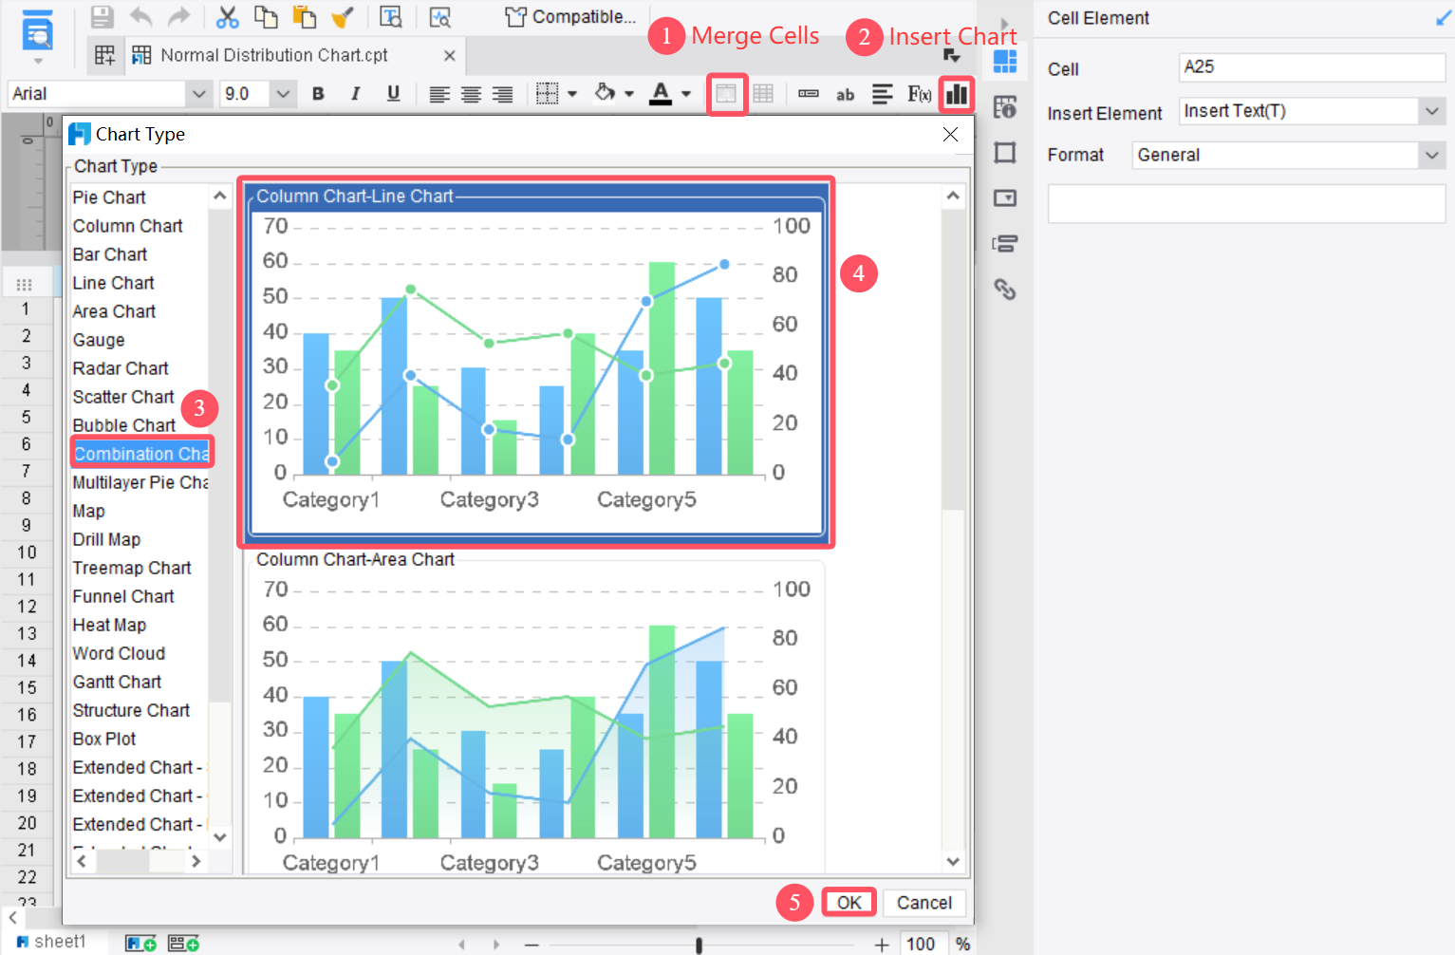Open the font size dropdown
This screenshot has height=955, width=1455.
pyautogui.click(x=282, y=93)
